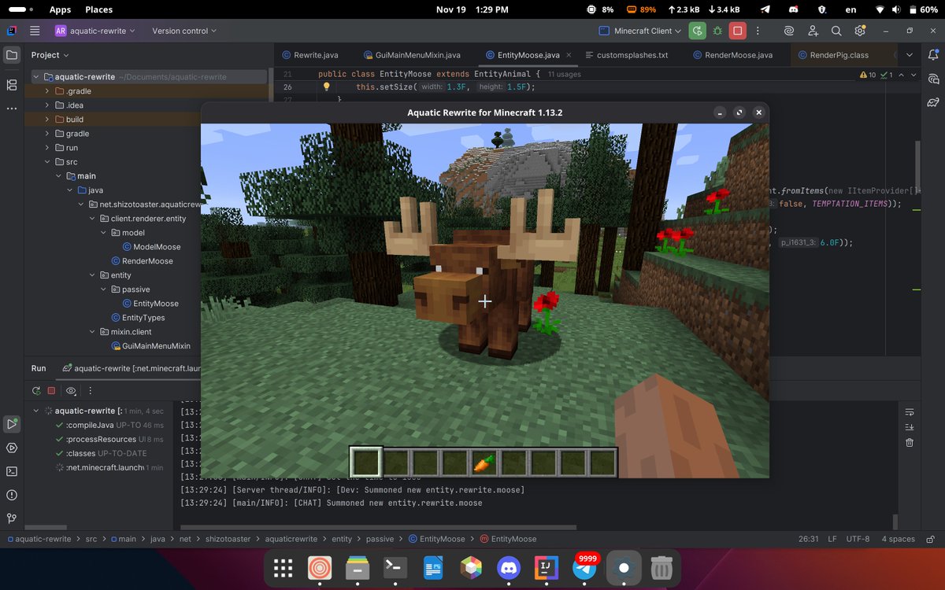Select the carrot hotbar slot in Minecraft
Screen dimensions: 945x590
pos(484,463)
